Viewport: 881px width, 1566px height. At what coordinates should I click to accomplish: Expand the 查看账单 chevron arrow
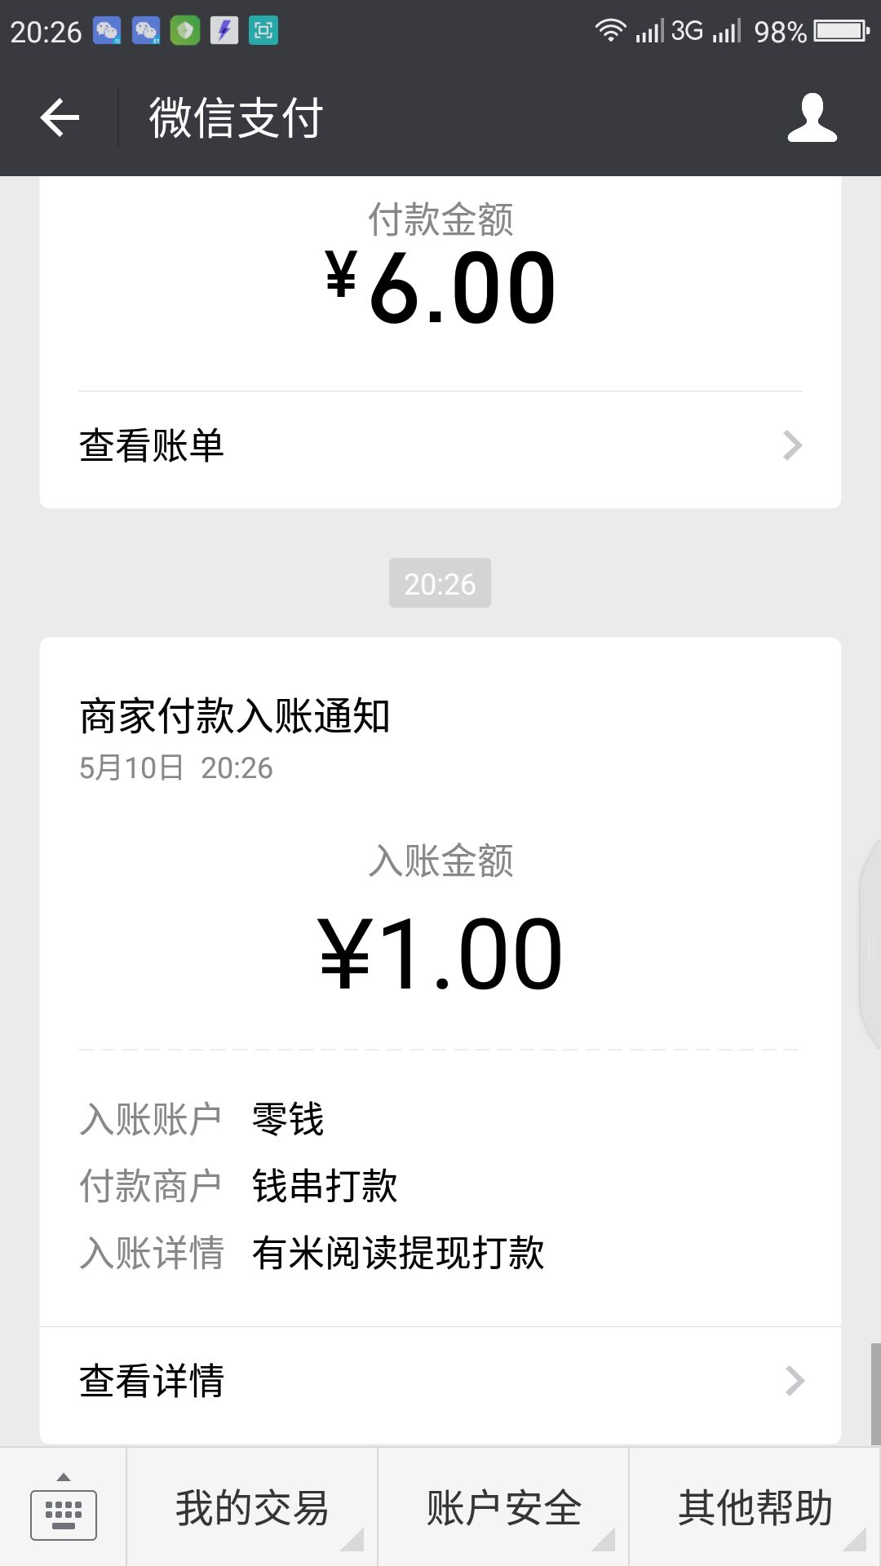pyautogui.click(x=793, y=445)
